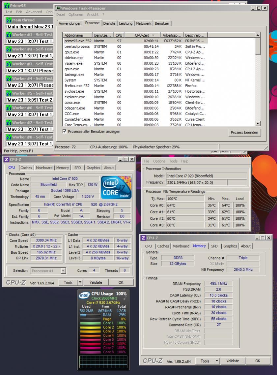Open the Options menu in Core Temp window
Image resolution: width=277 pixels, height=375 pixels.
click(x=159, y=161)
